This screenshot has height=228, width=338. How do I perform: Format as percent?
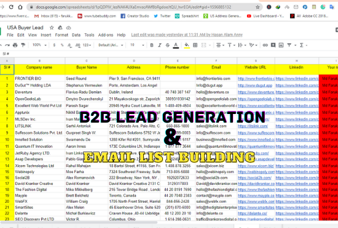tap(62, 45)
